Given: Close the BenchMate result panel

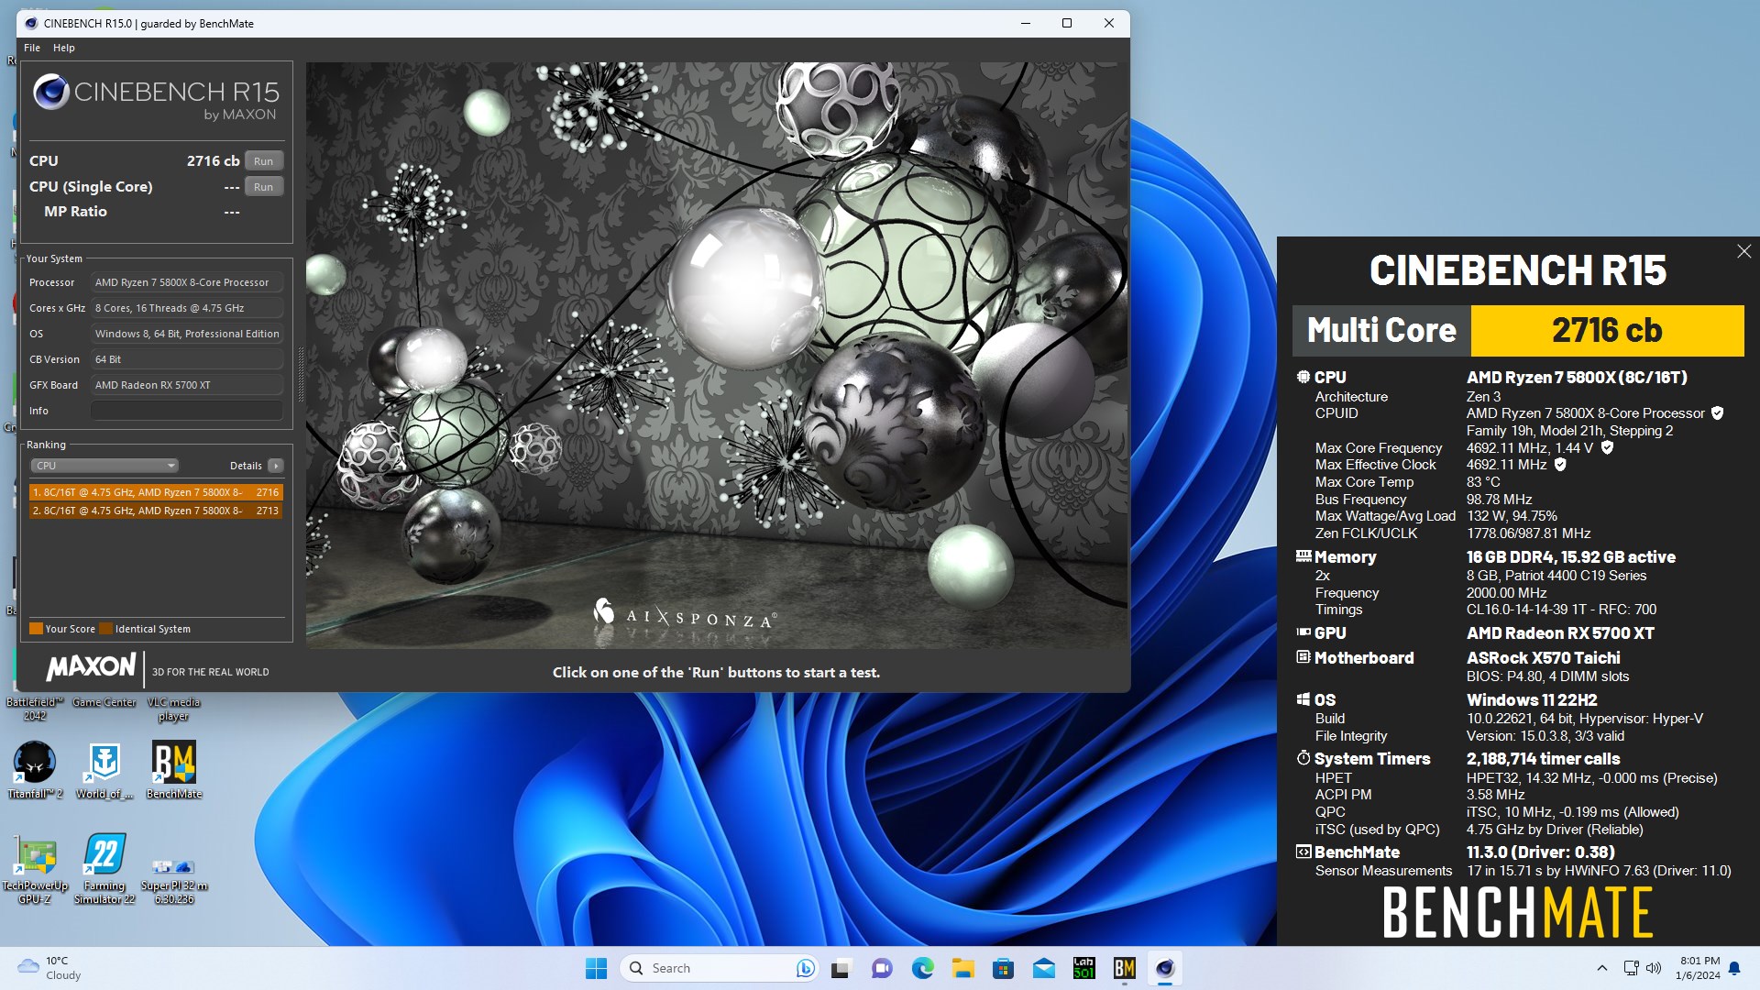Looking at the screenshot, I should 1743,251.
